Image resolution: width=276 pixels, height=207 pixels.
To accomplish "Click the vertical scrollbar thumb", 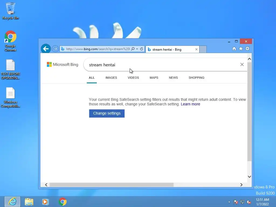I will click(x=249, y=112).
